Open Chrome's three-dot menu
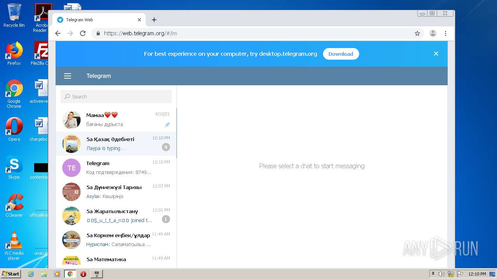Screen dimensions: 497x279 point(445,33)
